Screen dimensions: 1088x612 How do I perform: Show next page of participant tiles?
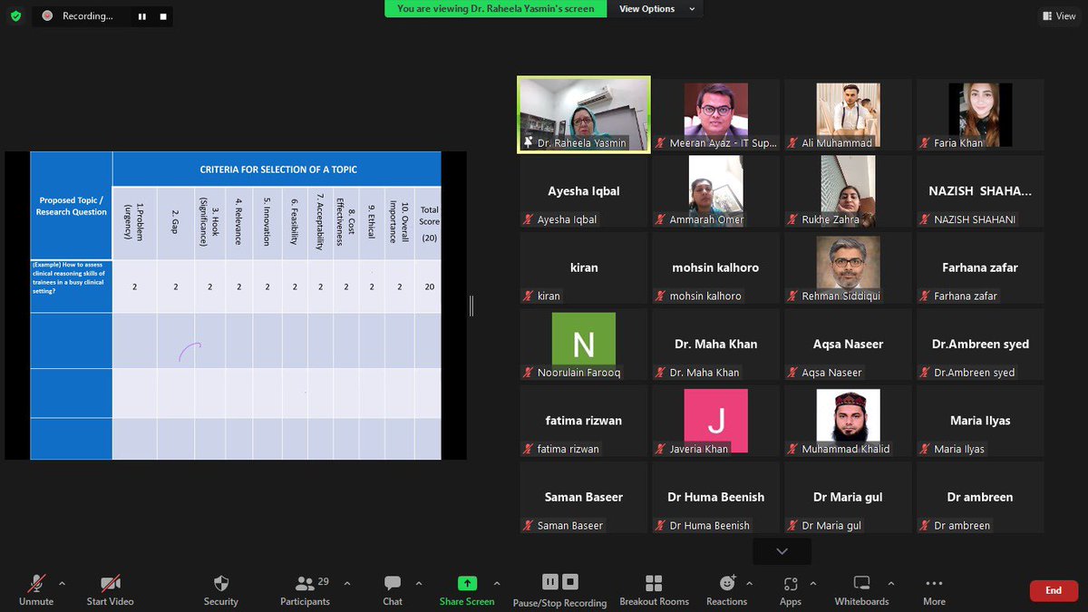(782, 551)
